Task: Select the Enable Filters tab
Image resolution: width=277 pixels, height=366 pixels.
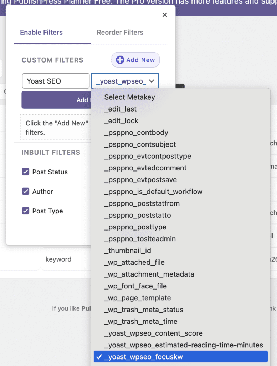Action: coord(41,32)
